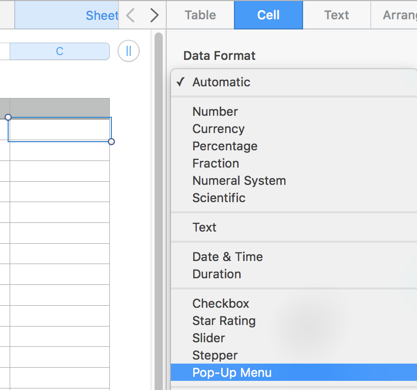Select Checkbox cell format
Viewport: 417px width, 390px height.
tap(221, 304)
